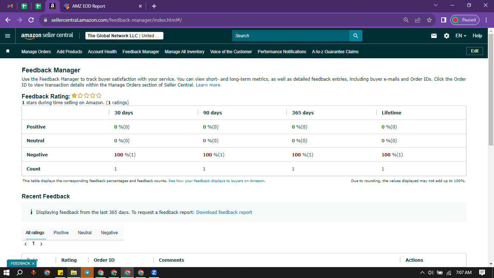Image resolution: width=494 pixels, height=278 pixels.
Task: Click the 30 days Negative 100 %(1) cell
Action: [125, 155]
